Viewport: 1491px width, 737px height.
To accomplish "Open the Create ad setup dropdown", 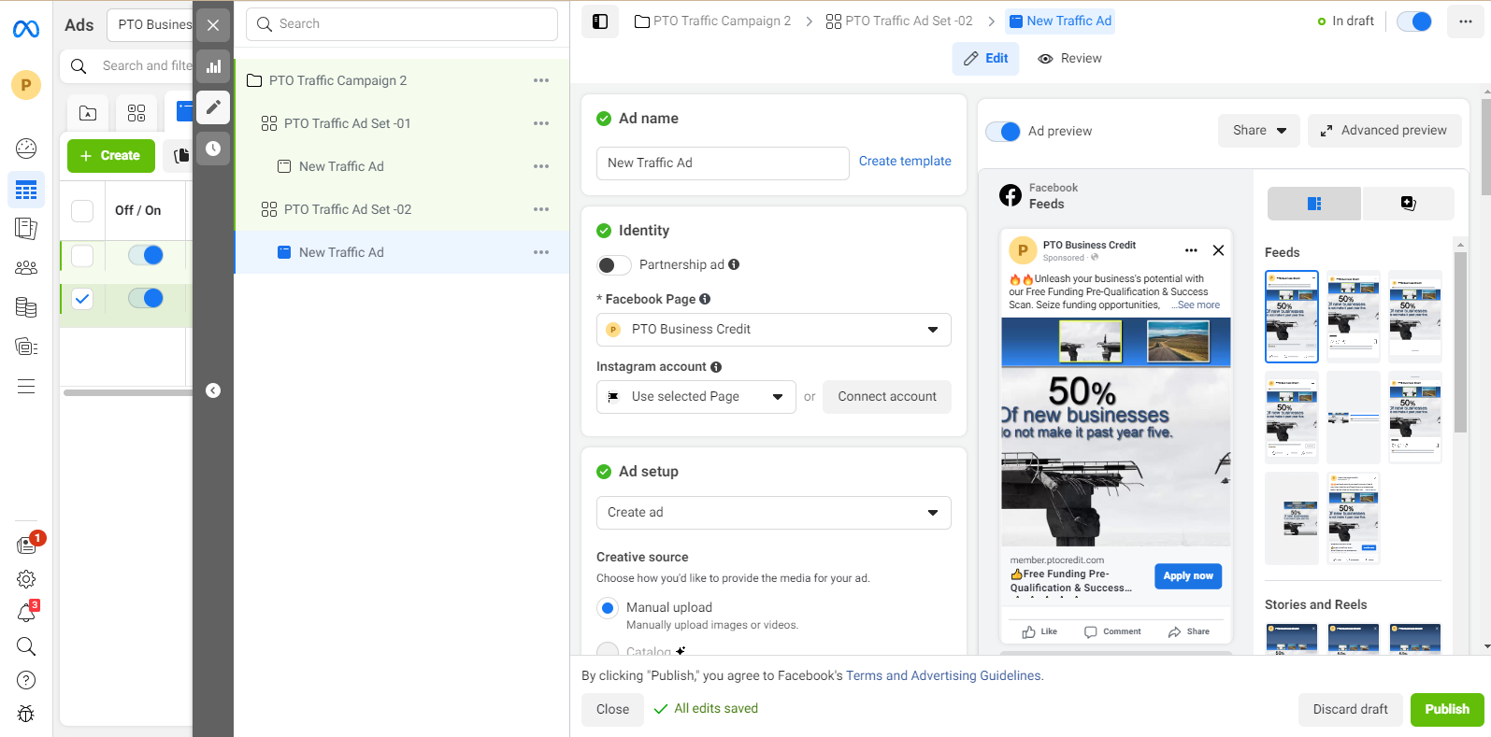I will click(774, 513).
